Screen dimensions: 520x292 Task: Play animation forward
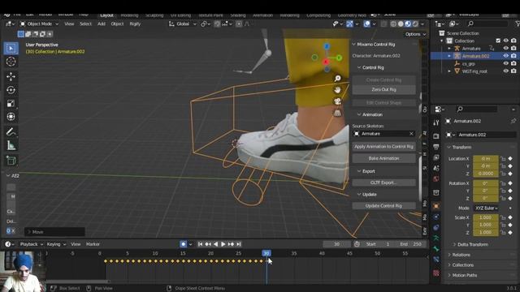tap(223, 244)
